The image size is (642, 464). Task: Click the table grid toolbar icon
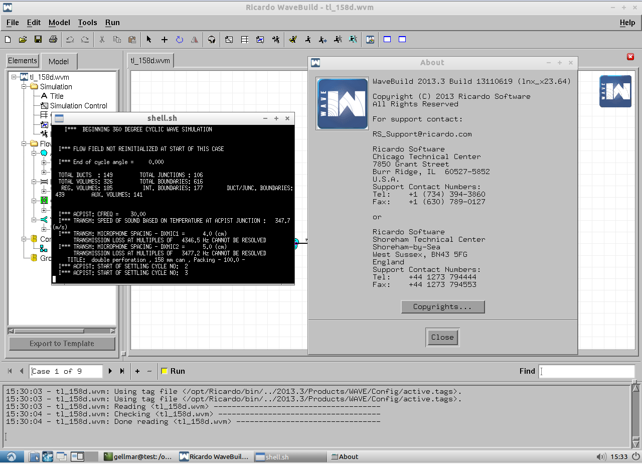coord(245,39)
